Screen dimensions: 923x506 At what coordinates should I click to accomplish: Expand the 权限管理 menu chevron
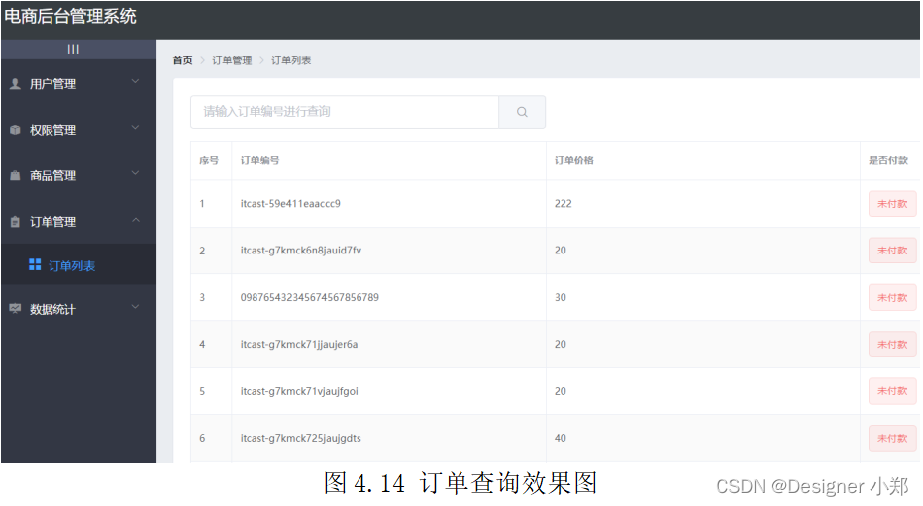point(135,128)
